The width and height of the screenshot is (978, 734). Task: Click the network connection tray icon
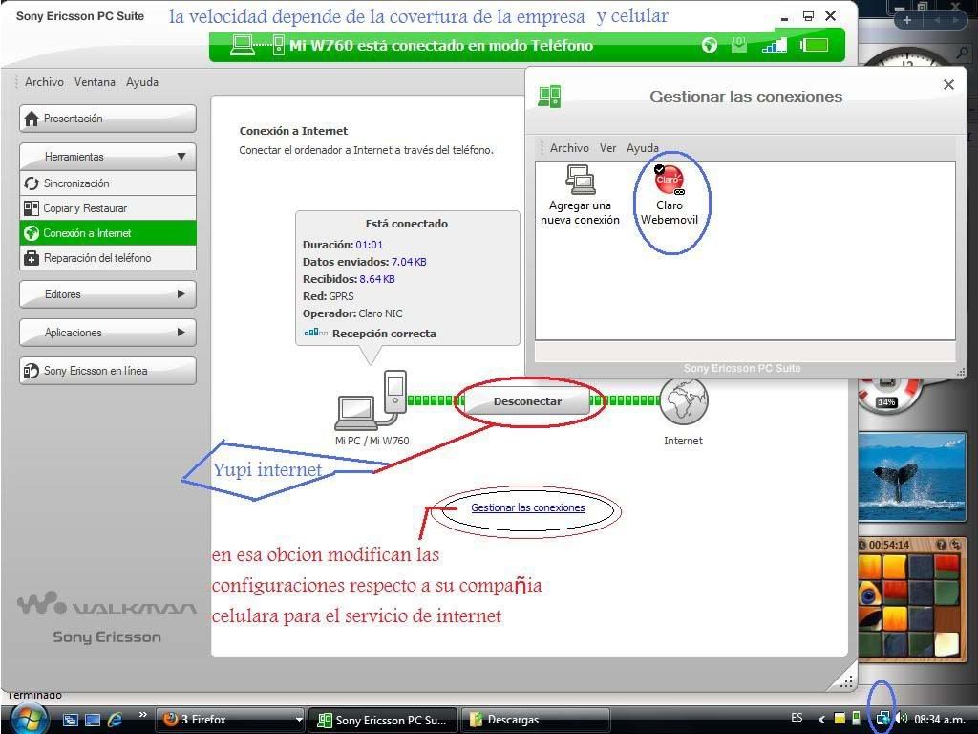tap(882, 720)
